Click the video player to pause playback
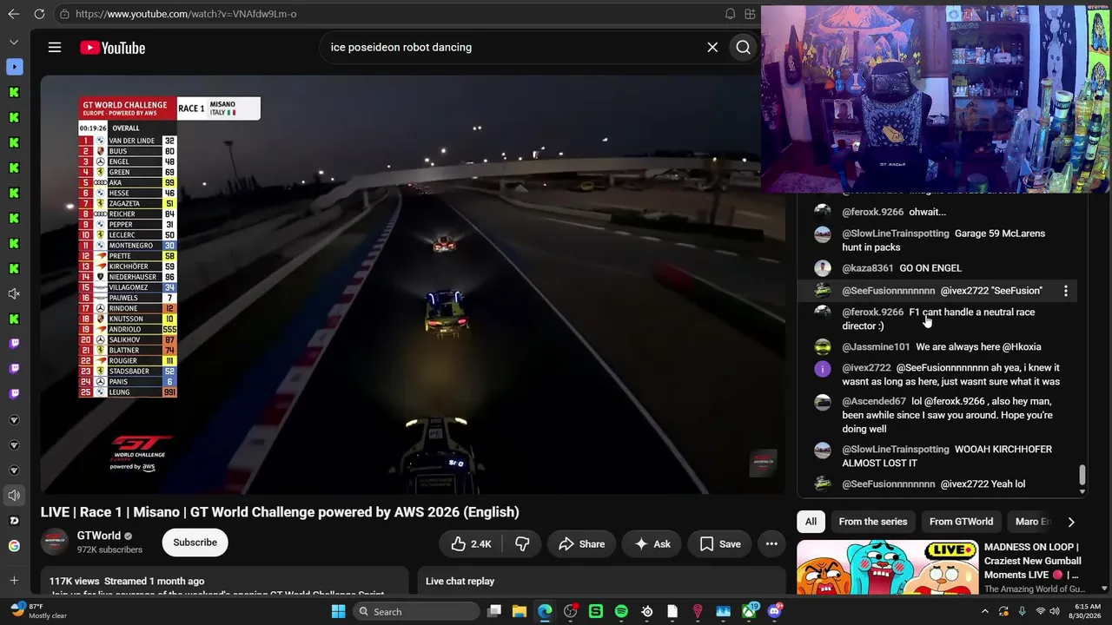Screen dimensions: 1112x625 [x=413, y=285]
